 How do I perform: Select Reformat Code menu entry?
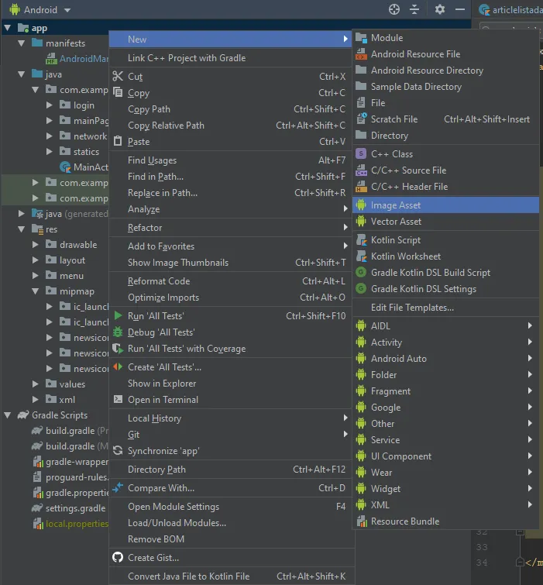pos(232,281)
